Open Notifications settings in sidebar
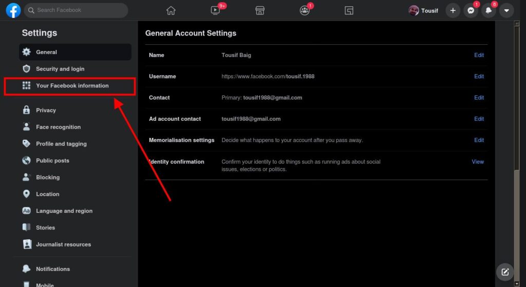 click(75, 269)
